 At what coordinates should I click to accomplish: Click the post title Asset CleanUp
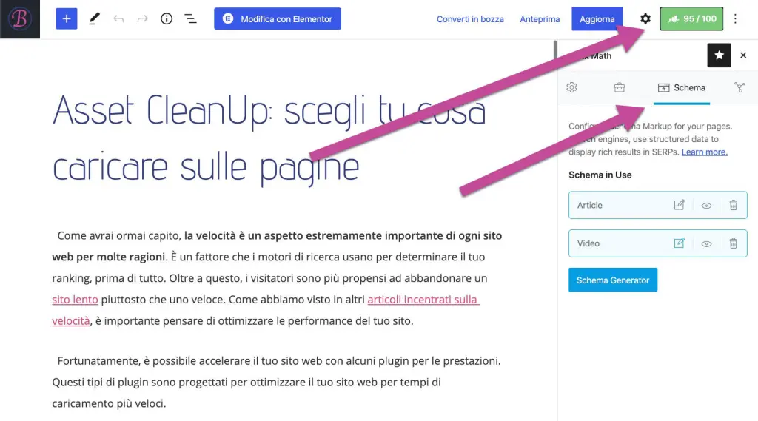(x=269, y=138)
